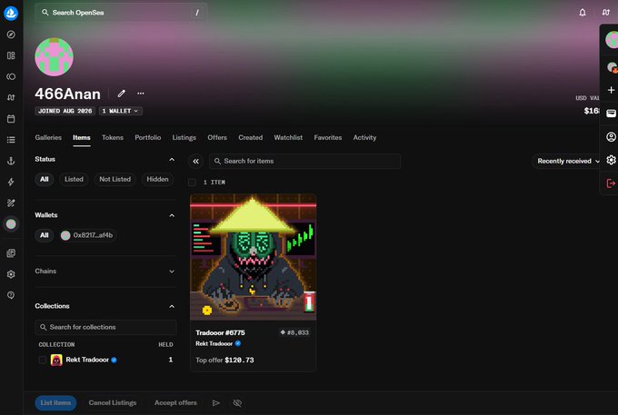
Task: Open the Tradooor #6775 NFT image
Action: [x=253, y=257]
